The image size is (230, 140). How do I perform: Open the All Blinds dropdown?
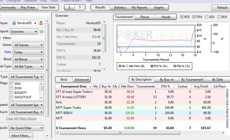pos(28,59)
